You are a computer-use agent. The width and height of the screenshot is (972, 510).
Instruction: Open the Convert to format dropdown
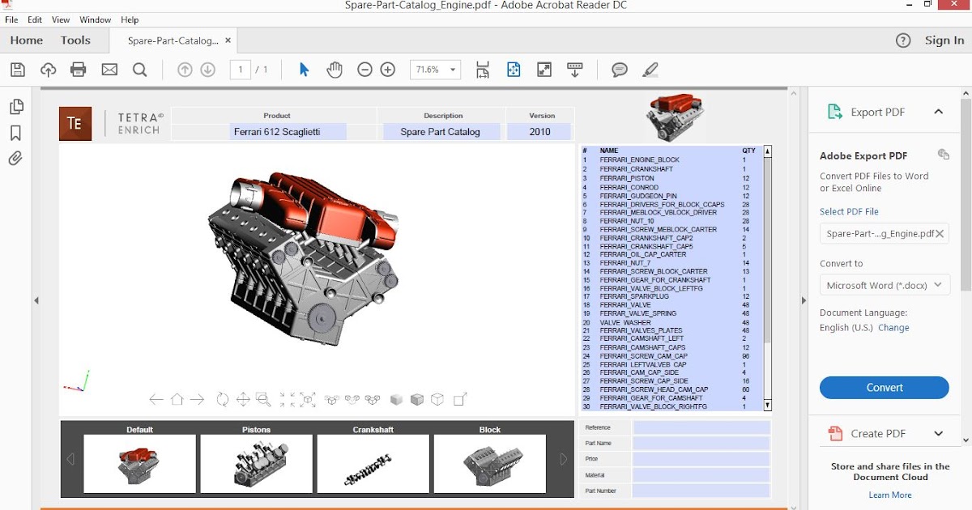(x=884, y=284)
